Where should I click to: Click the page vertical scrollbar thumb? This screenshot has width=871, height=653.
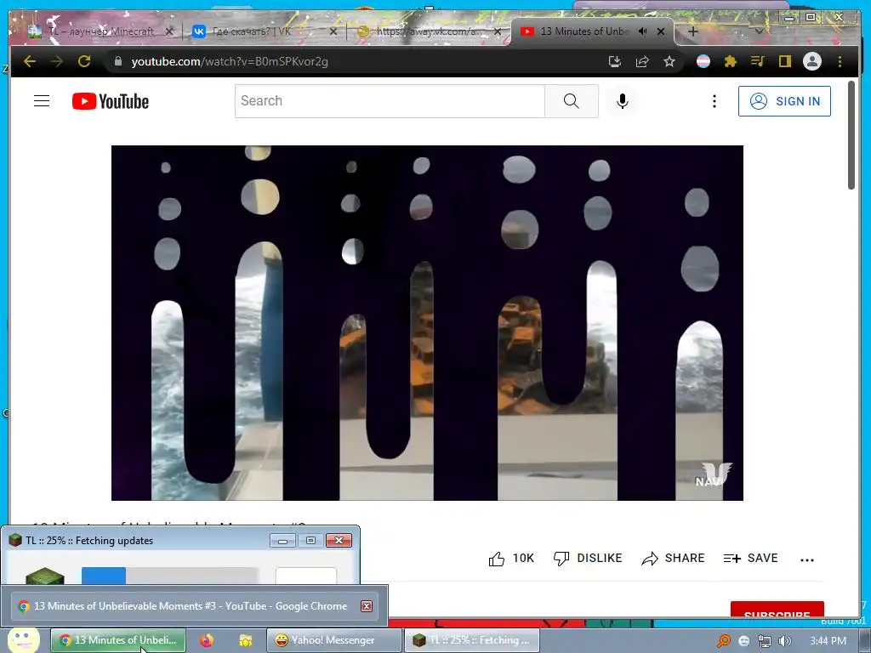[x=851, y=135]
